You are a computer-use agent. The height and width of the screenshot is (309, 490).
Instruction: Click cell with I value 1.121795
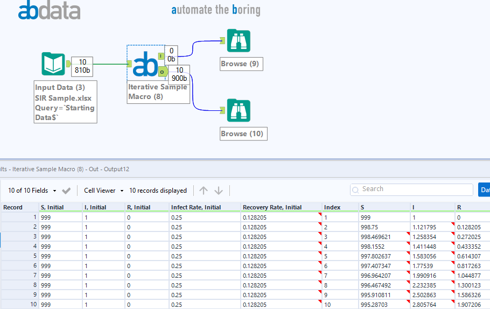[x=433, y=227]
